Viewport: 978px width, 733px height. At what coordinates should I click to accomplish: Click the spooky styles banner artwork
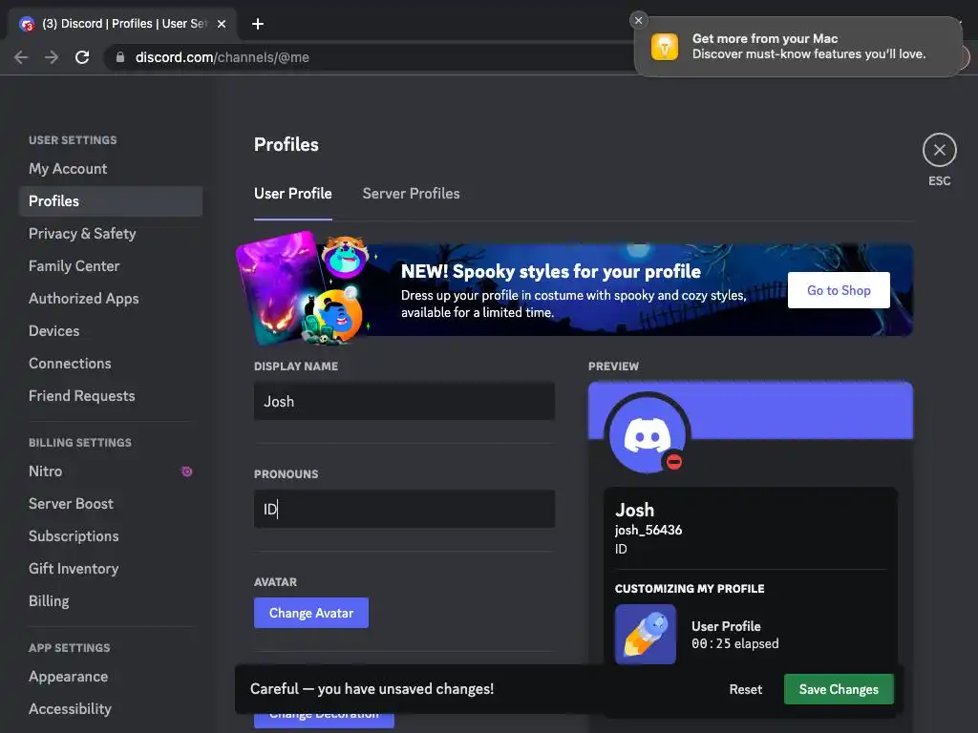click(304, 288)
